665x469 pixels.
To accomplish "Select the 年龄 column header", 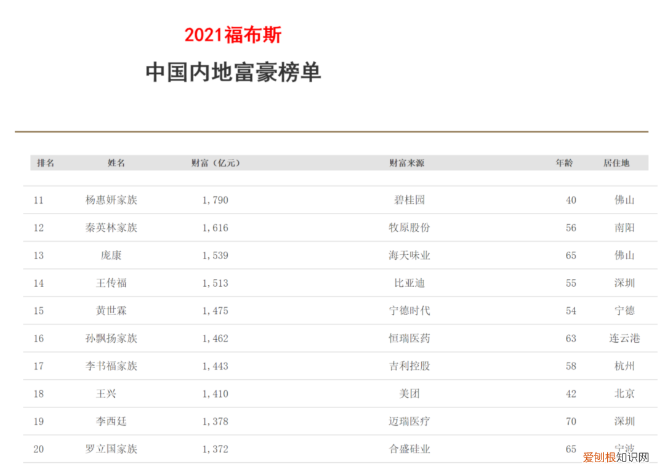I will (x=564, y=162).
